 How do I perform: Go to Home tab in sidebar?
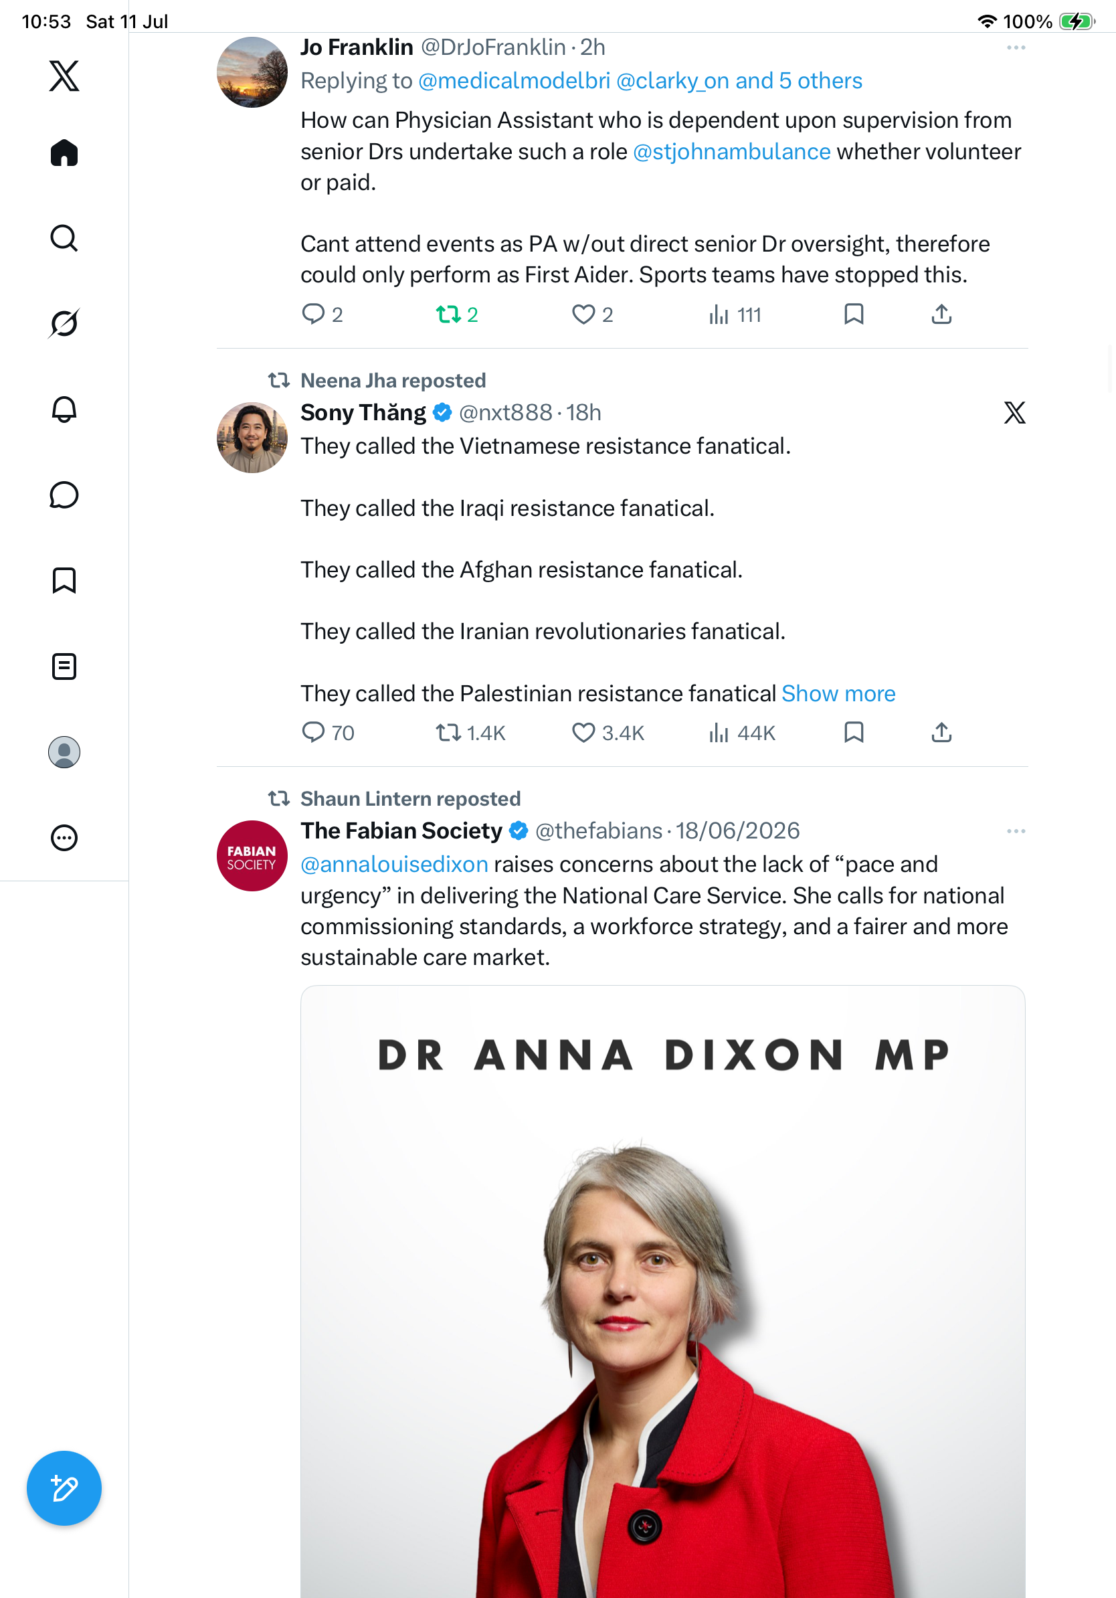64,153
